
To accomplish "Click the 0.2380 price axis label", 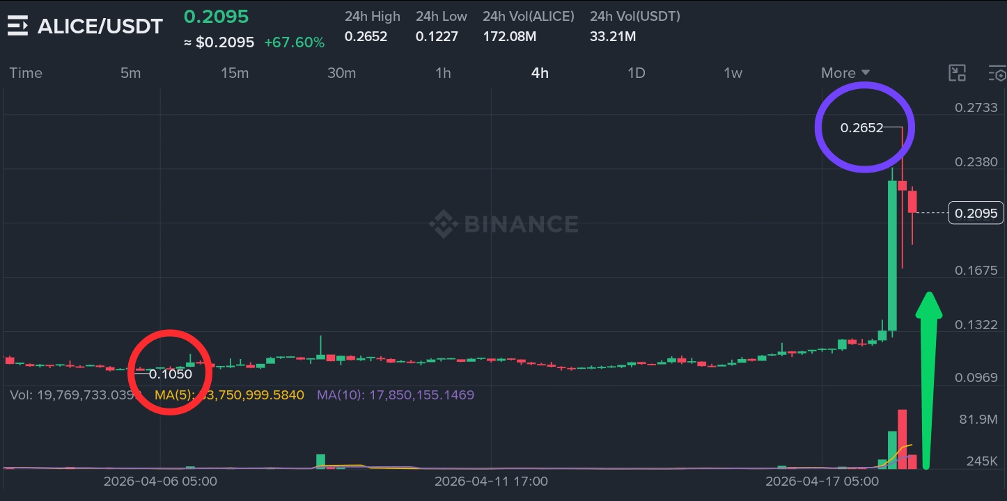I will pos(976,161).
